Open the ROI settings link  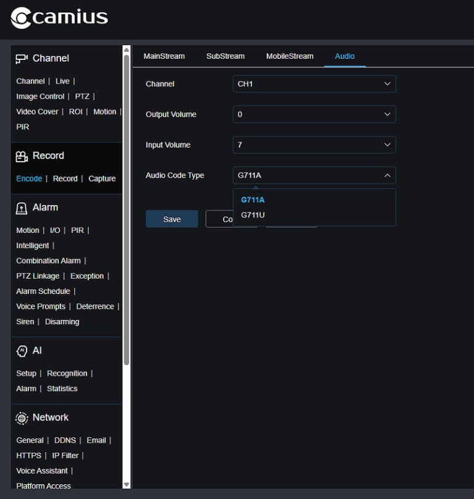pyautogui.click(x=76, y=112)
